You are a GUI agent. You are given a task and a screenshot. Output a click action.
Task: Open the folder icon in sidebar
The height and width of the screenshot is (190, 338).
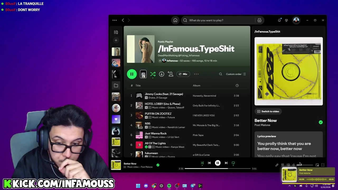point(116,85)
